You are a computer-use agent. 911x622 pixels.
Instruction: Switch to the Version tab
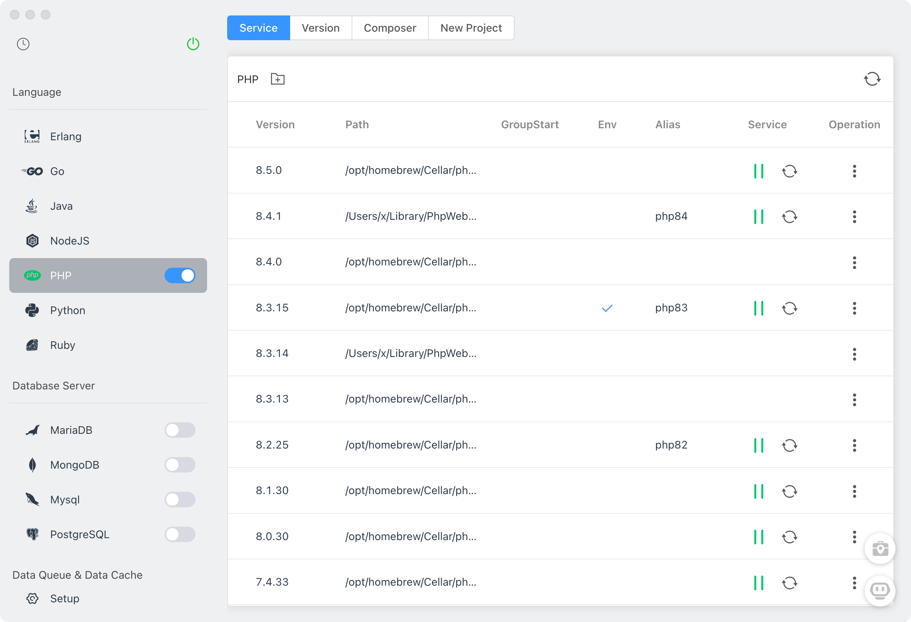tap(320, 27)
